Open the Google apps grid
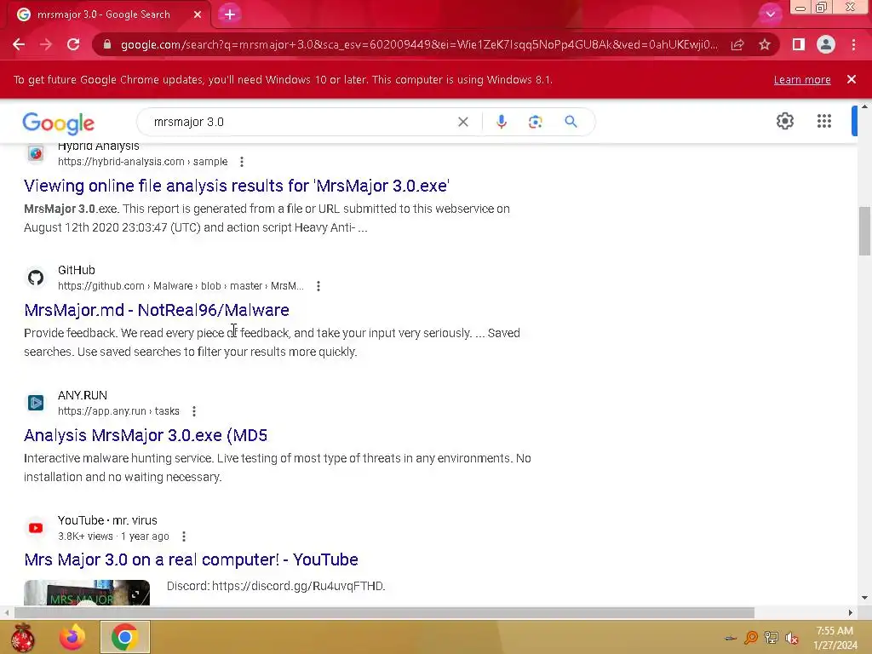The height and width of the screenshot is (654, 872). [x=824, y=121]
